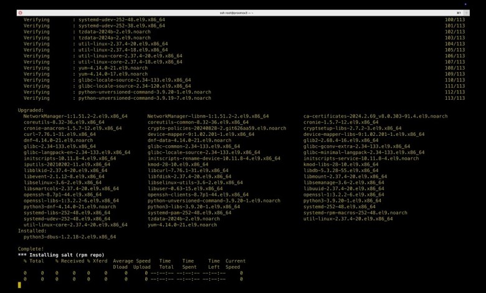Image resolution: width=486 pixels, height=293 pixels.
Task: Click the progress counter '100/113'
Action: [455, 19]
